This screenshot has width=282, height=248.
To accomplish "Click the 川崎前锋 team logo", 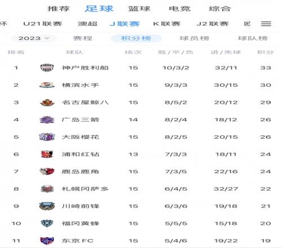I will [47, 206].
